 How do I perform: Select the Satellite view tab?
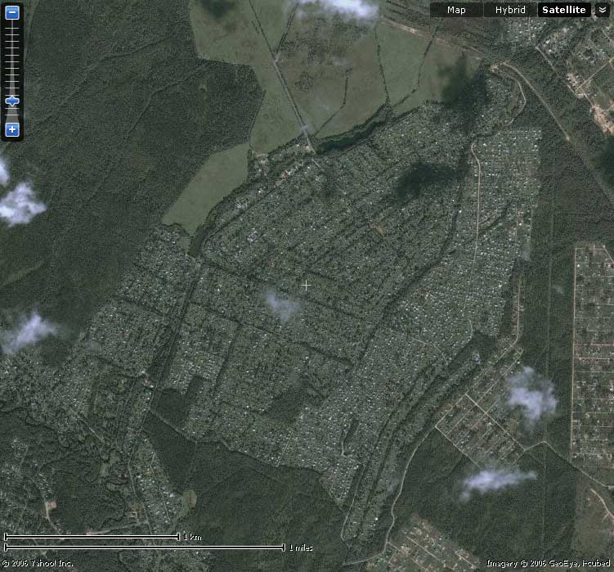click(564, 10)
